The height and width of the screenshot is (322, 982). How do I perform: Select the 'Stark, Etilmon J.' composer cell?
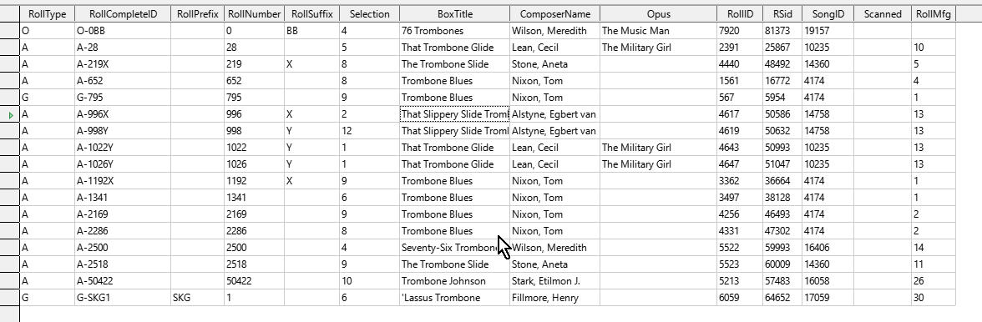554,281
